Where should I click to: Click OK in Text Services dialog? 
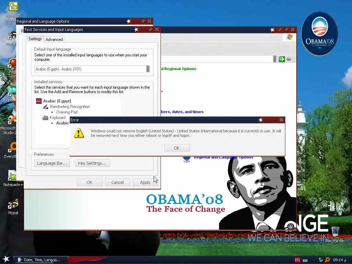tap(90, 182)
